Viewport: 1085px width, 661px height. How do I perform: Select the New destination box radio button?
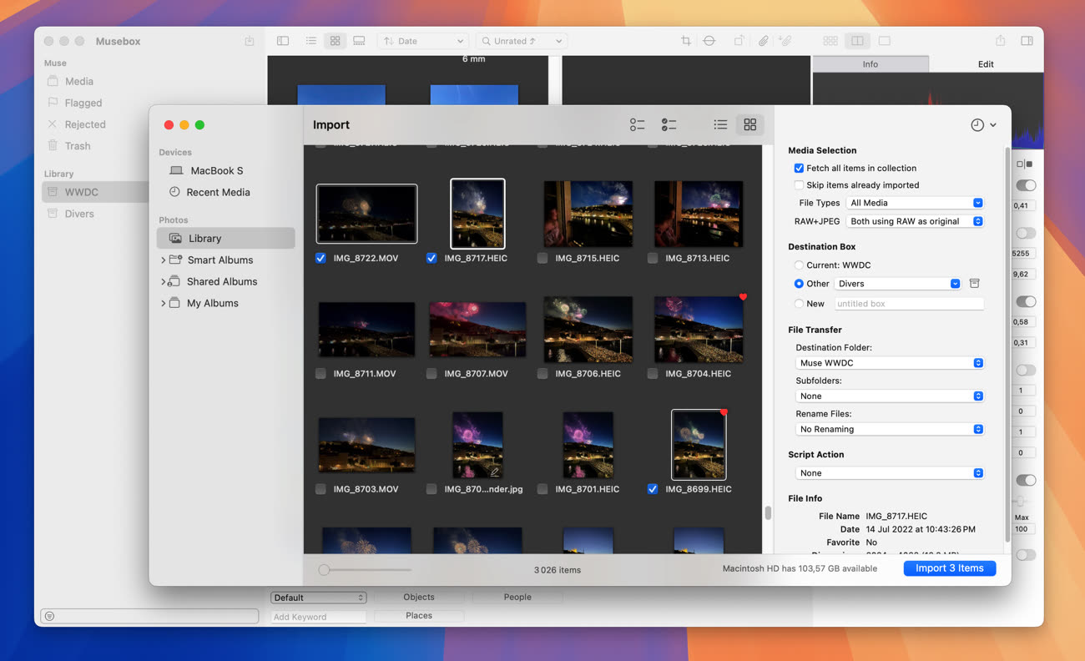click(x=799, y=304)
